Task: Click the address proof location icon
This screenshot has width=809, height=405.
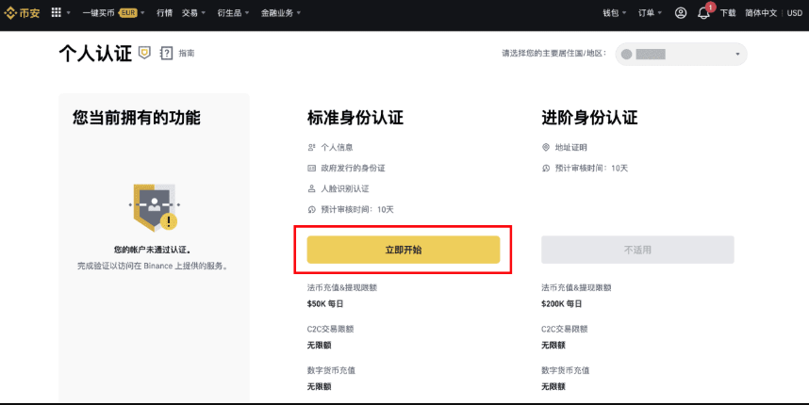Action: 546,148
